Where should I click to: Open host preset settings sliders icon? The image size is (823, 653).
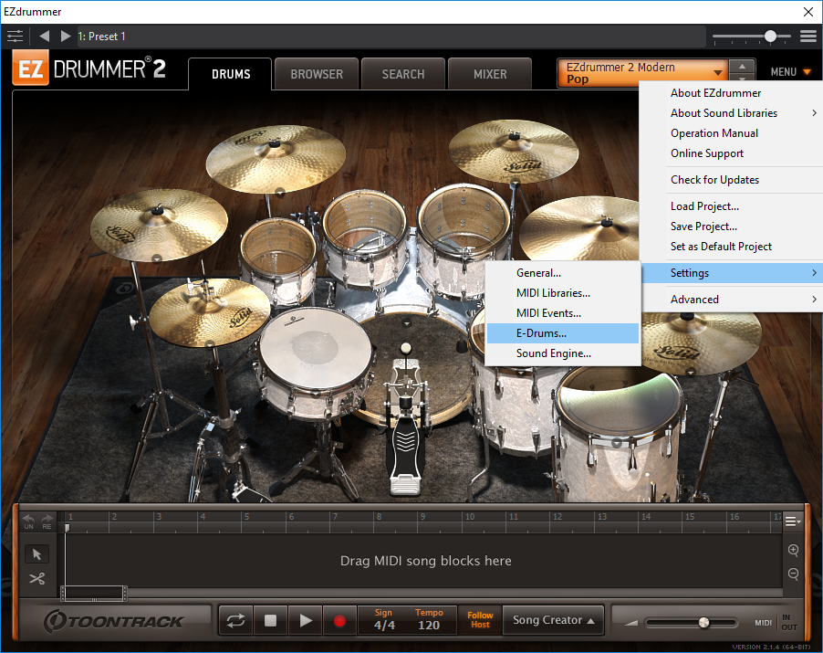pyautogui.click(x=15, y=37)
